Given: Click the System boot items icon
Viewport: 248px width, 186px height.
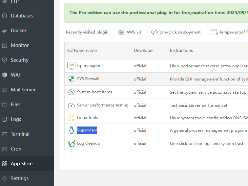Looking at the screenshot, I should 71,92.
